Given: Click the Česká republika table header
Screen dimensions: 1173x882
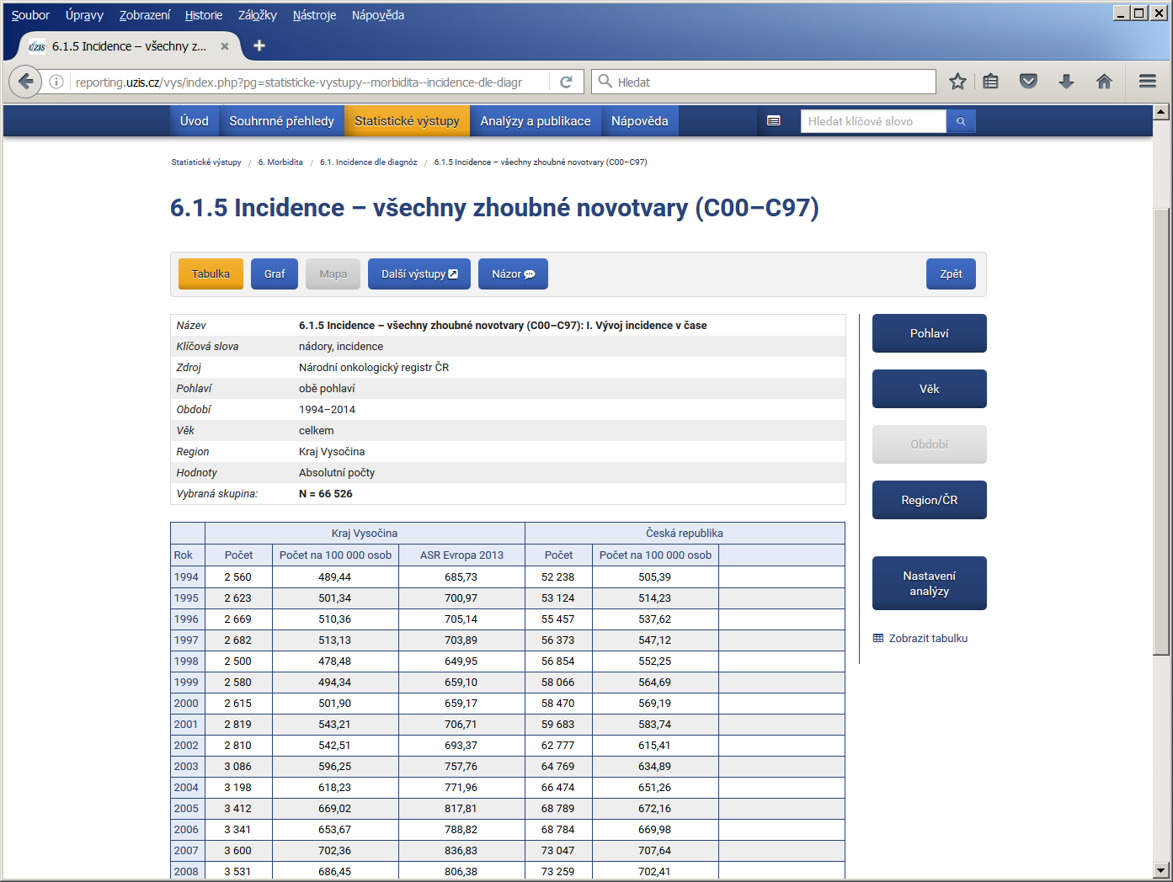Looking at the screenshot, I should click(685, 534).
